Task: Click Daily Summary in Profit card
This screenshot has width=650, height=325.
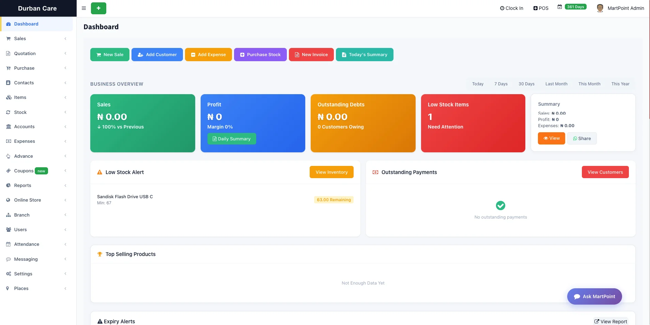Action: 232,139
